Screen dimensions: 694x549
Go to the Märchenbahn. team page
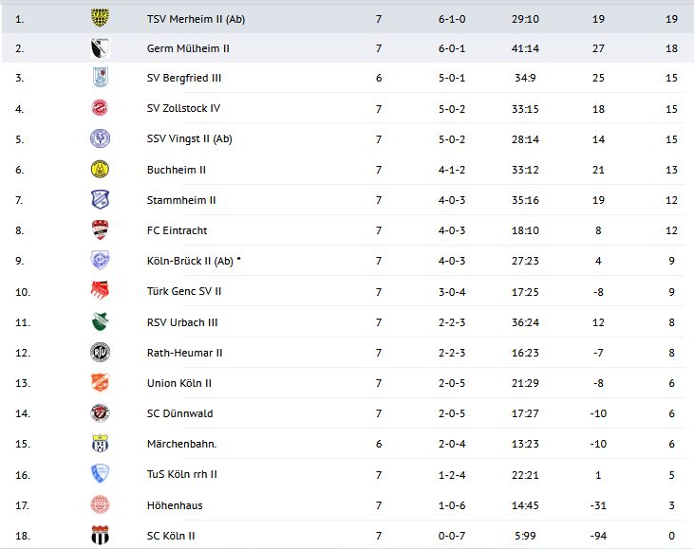182,444
